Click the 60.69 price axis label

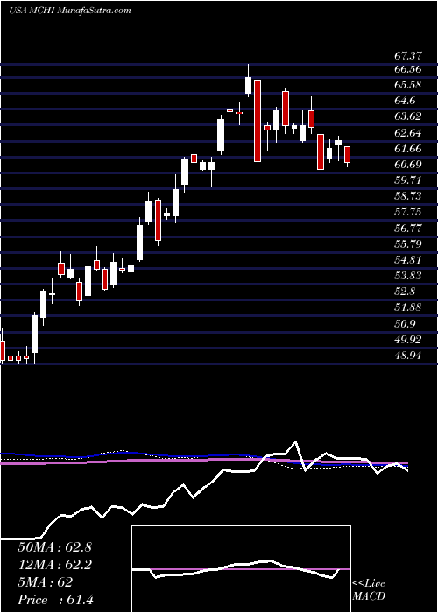click(x=408, y=165)
